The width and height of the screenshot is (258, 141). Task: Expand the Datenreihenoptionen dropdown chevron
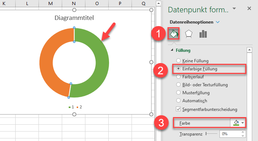tap(218, 22)
